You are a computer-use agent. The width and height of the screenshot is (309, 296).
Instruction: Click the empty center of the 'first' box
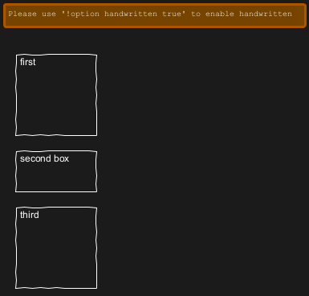click(x=56, y=99)
